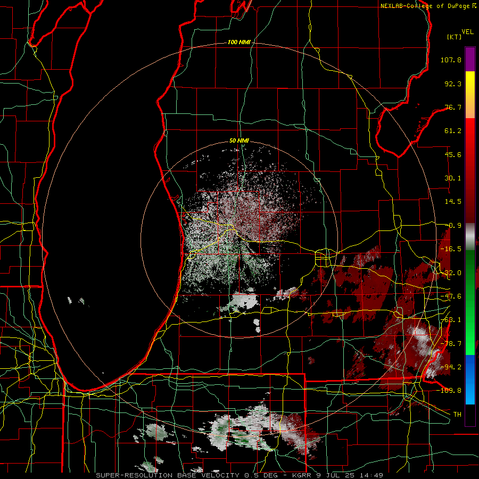Select the -0.9 scale value

pyautogui.click(x=453, y=226)
